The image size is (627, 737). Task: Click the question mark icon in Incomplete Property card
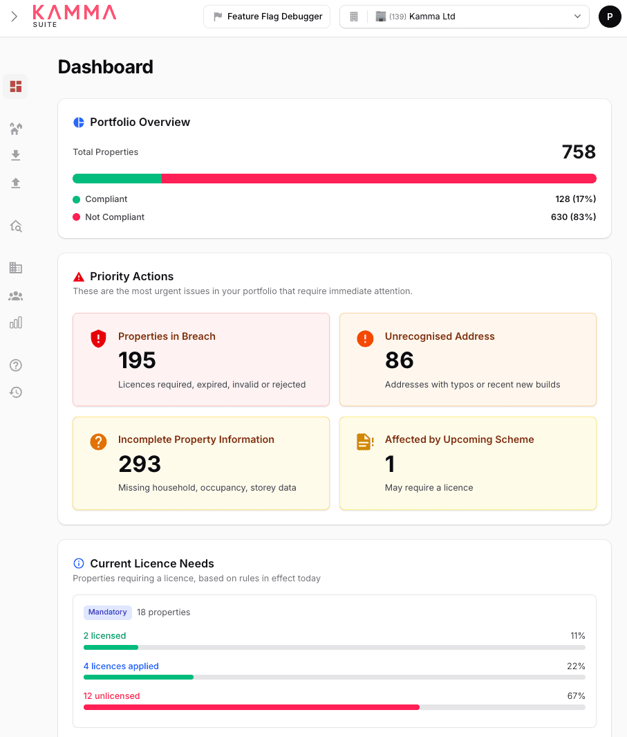click(x=98, y=442)
